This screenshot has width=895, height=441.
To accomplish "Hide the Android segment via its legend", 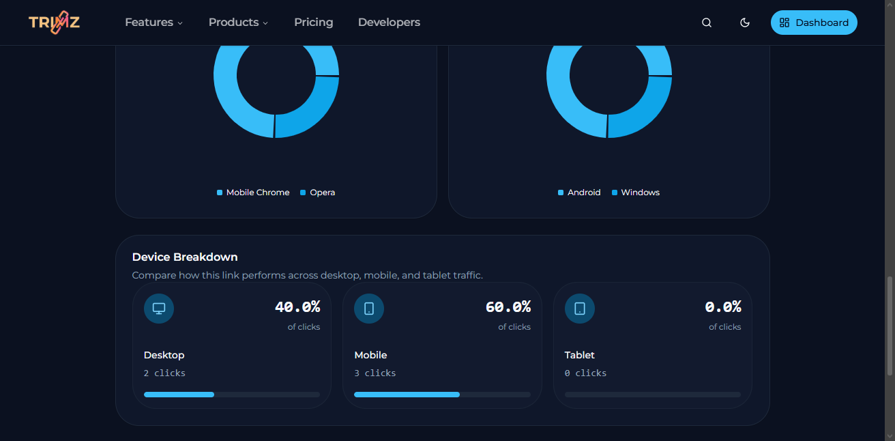I will point(578,193).
